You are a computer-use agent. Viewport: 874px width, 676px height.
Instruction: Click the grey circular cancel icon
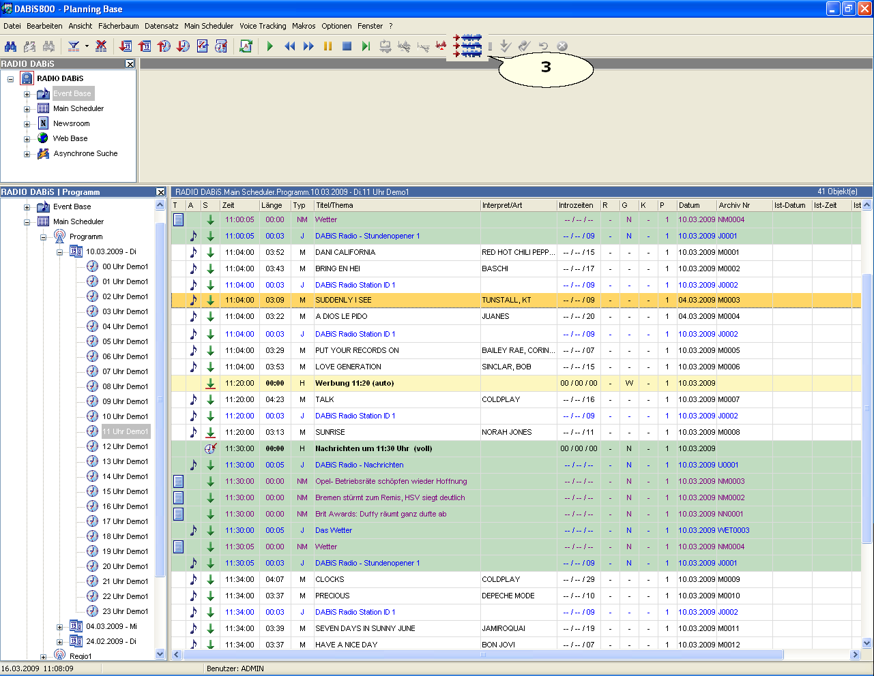[x=562, y=46]
